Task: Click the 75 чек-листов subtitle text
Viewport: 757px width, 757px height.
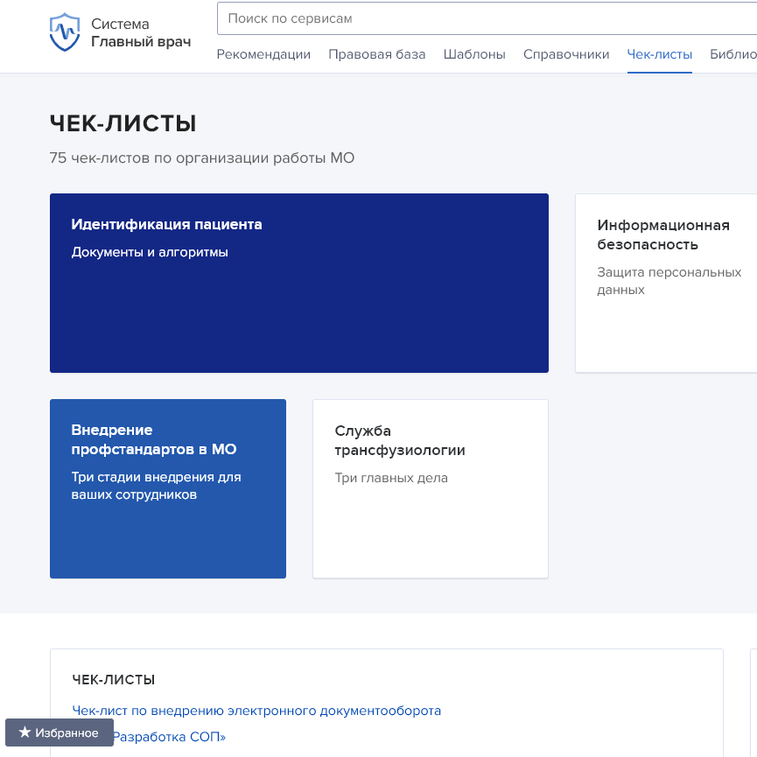Action: point(202,158)
